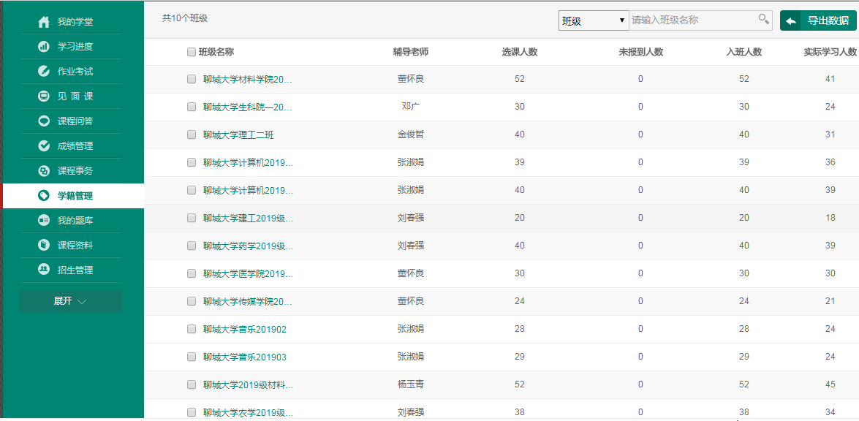Click the bar chart icon for 学习进度
859x421 pixels.
pos(44,47)
